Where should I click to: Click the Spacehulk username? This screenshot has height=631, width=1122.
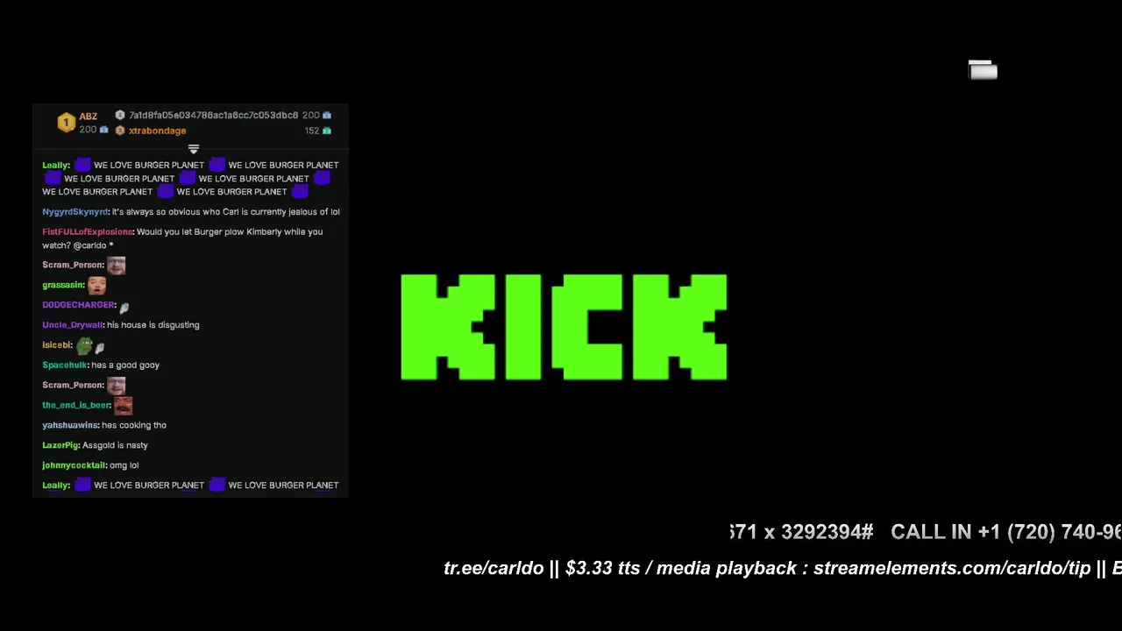click(x=65, y=365)
